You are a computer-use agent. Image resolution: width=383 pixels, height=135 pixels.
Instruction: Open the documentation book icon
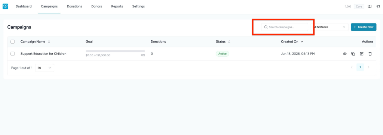pos(370,7)
